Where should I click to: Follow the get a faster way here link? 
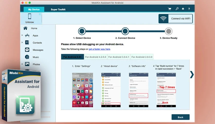pyautogui.click(x=99, y=49)
